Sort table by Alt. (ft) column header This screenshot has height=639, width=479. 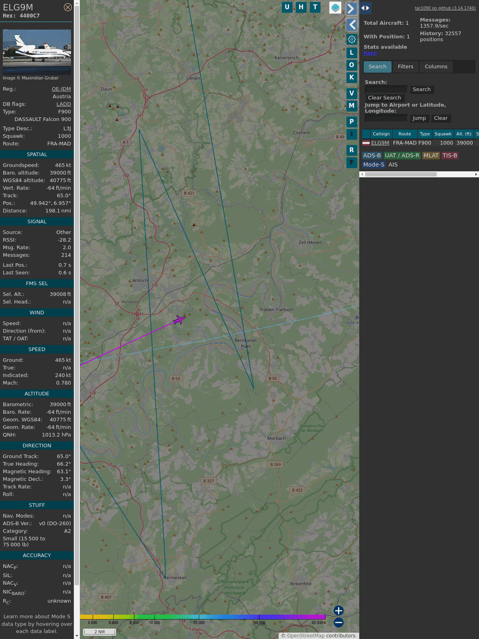[x=464, y=134]
